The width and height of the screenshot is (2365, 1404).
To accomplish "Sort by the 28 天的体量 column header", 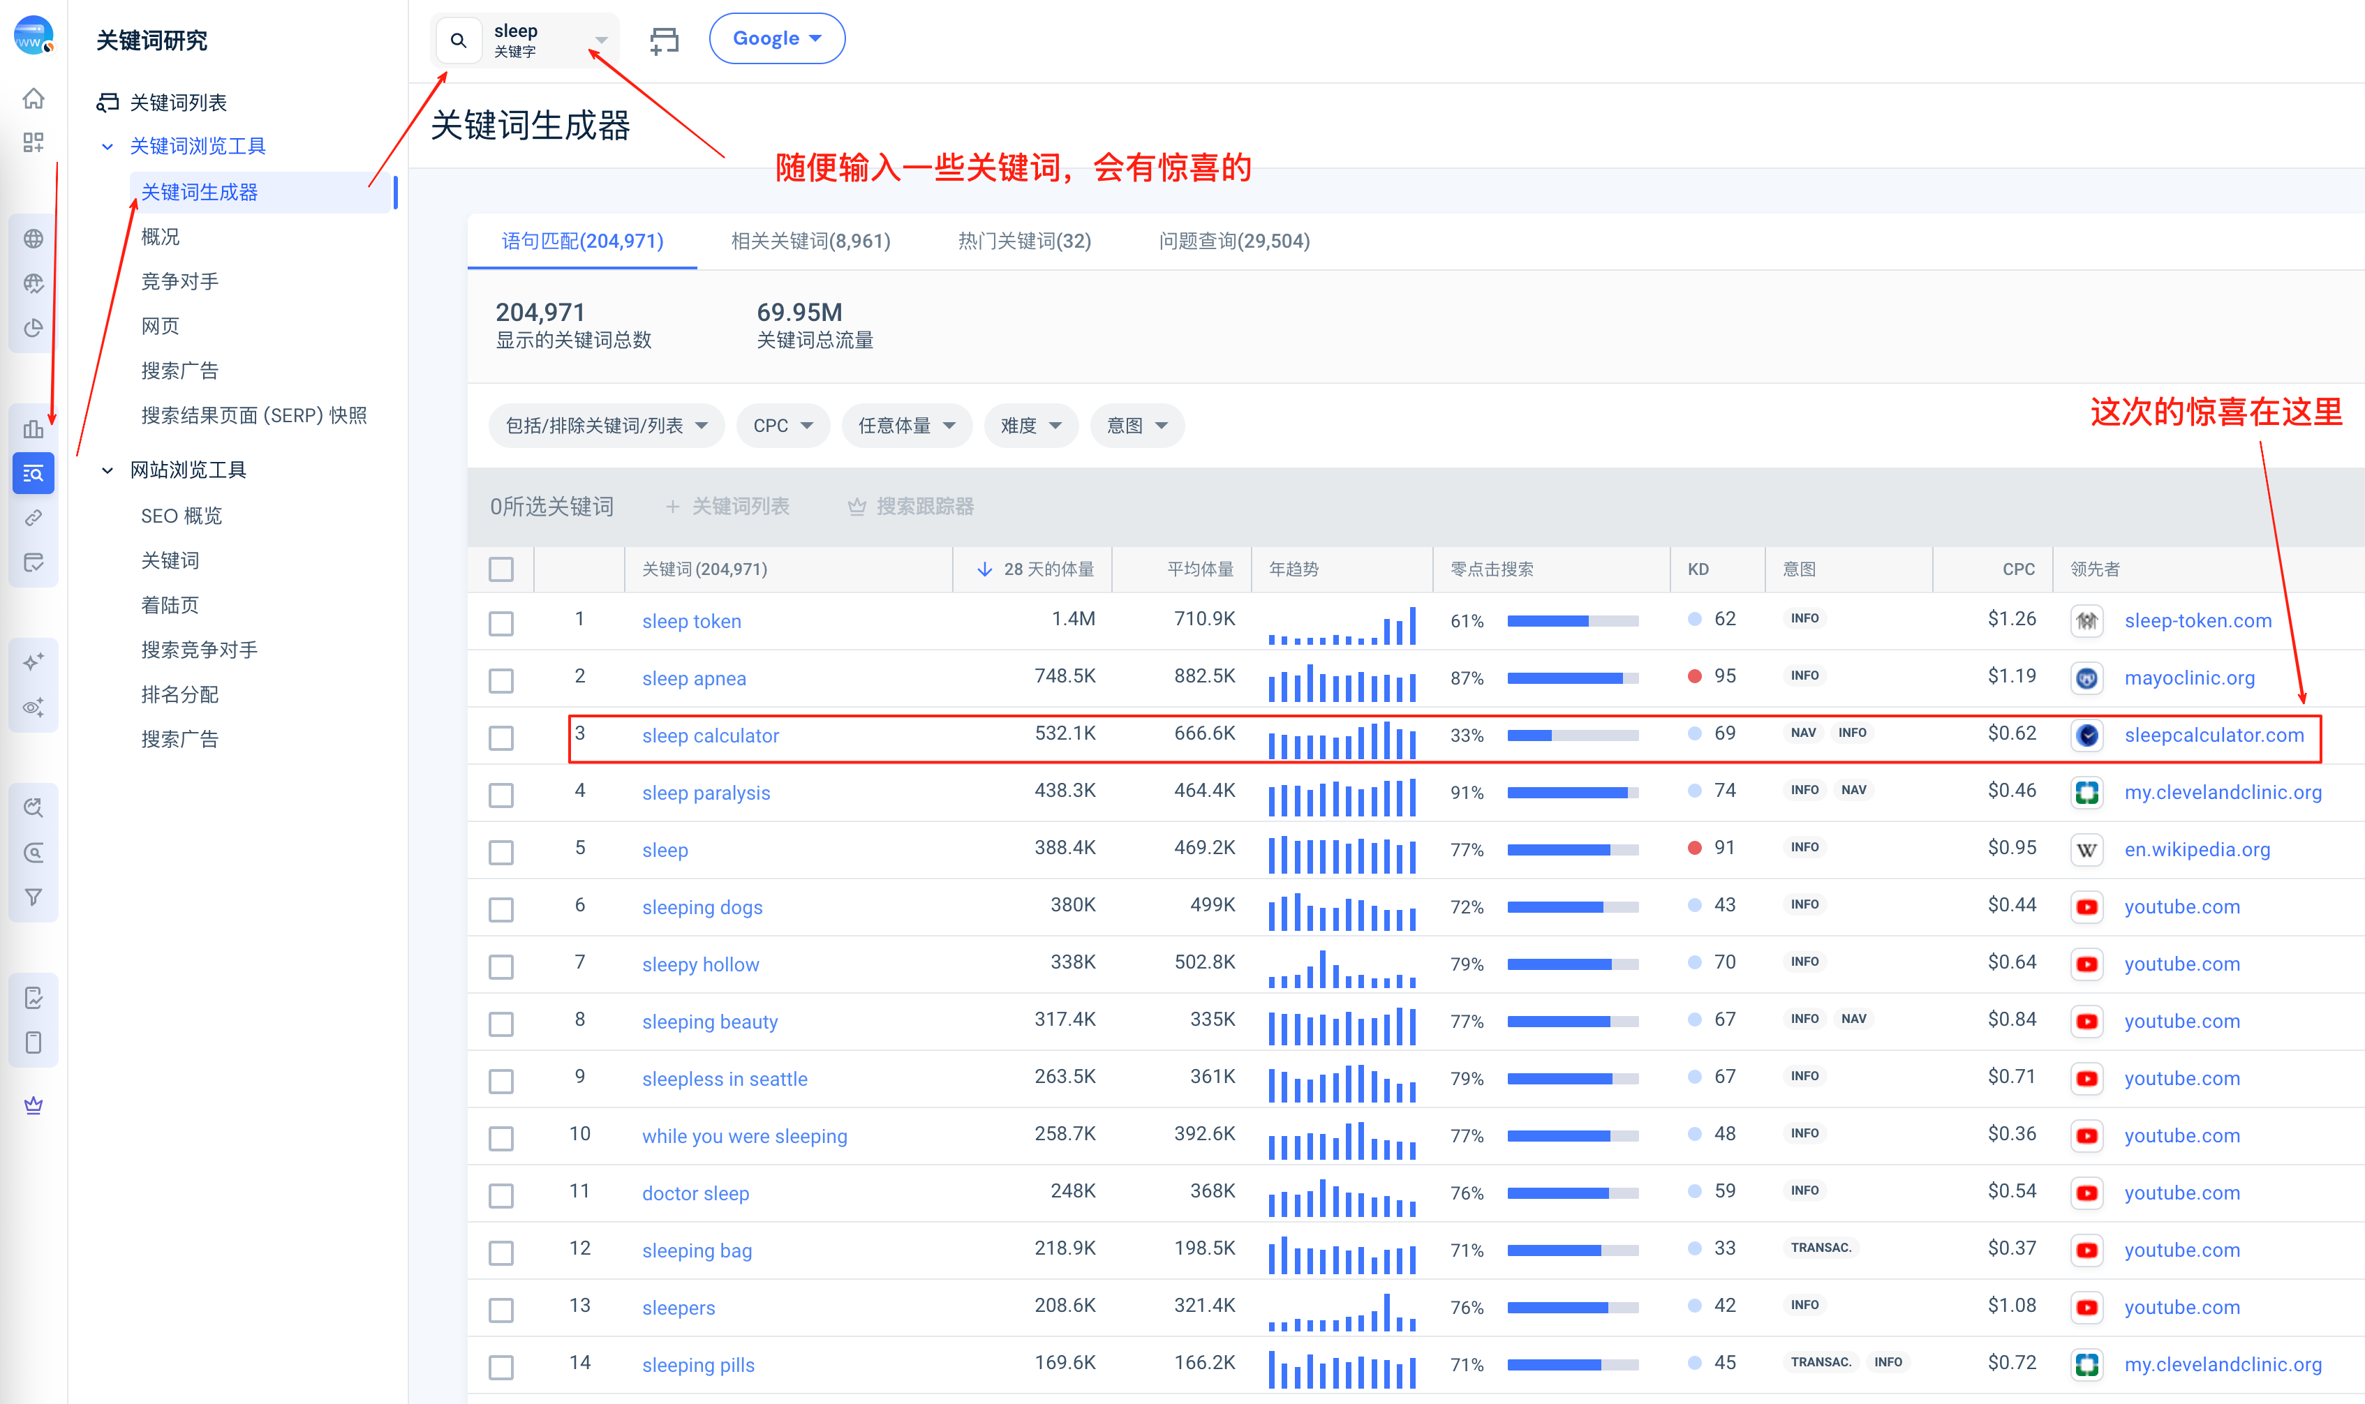I will [1035, 569].
